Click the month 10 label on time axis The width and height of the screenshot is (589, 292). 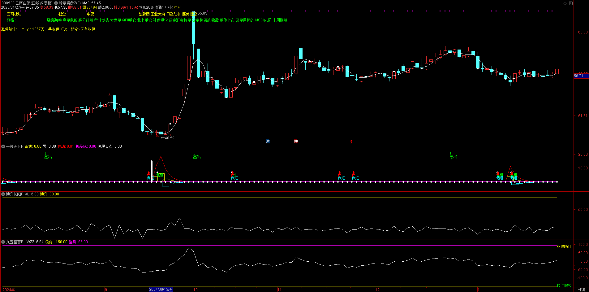pyautogui.click(x=195, y=290)
